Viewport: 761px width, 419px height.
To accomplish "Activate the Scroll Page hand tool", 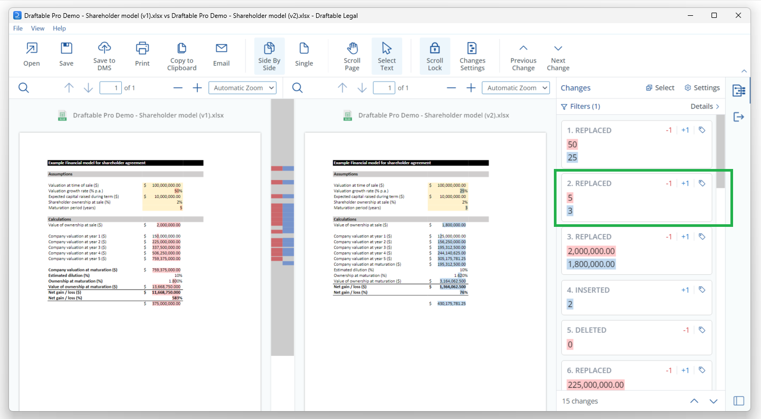I will click(x=352, y=56).
